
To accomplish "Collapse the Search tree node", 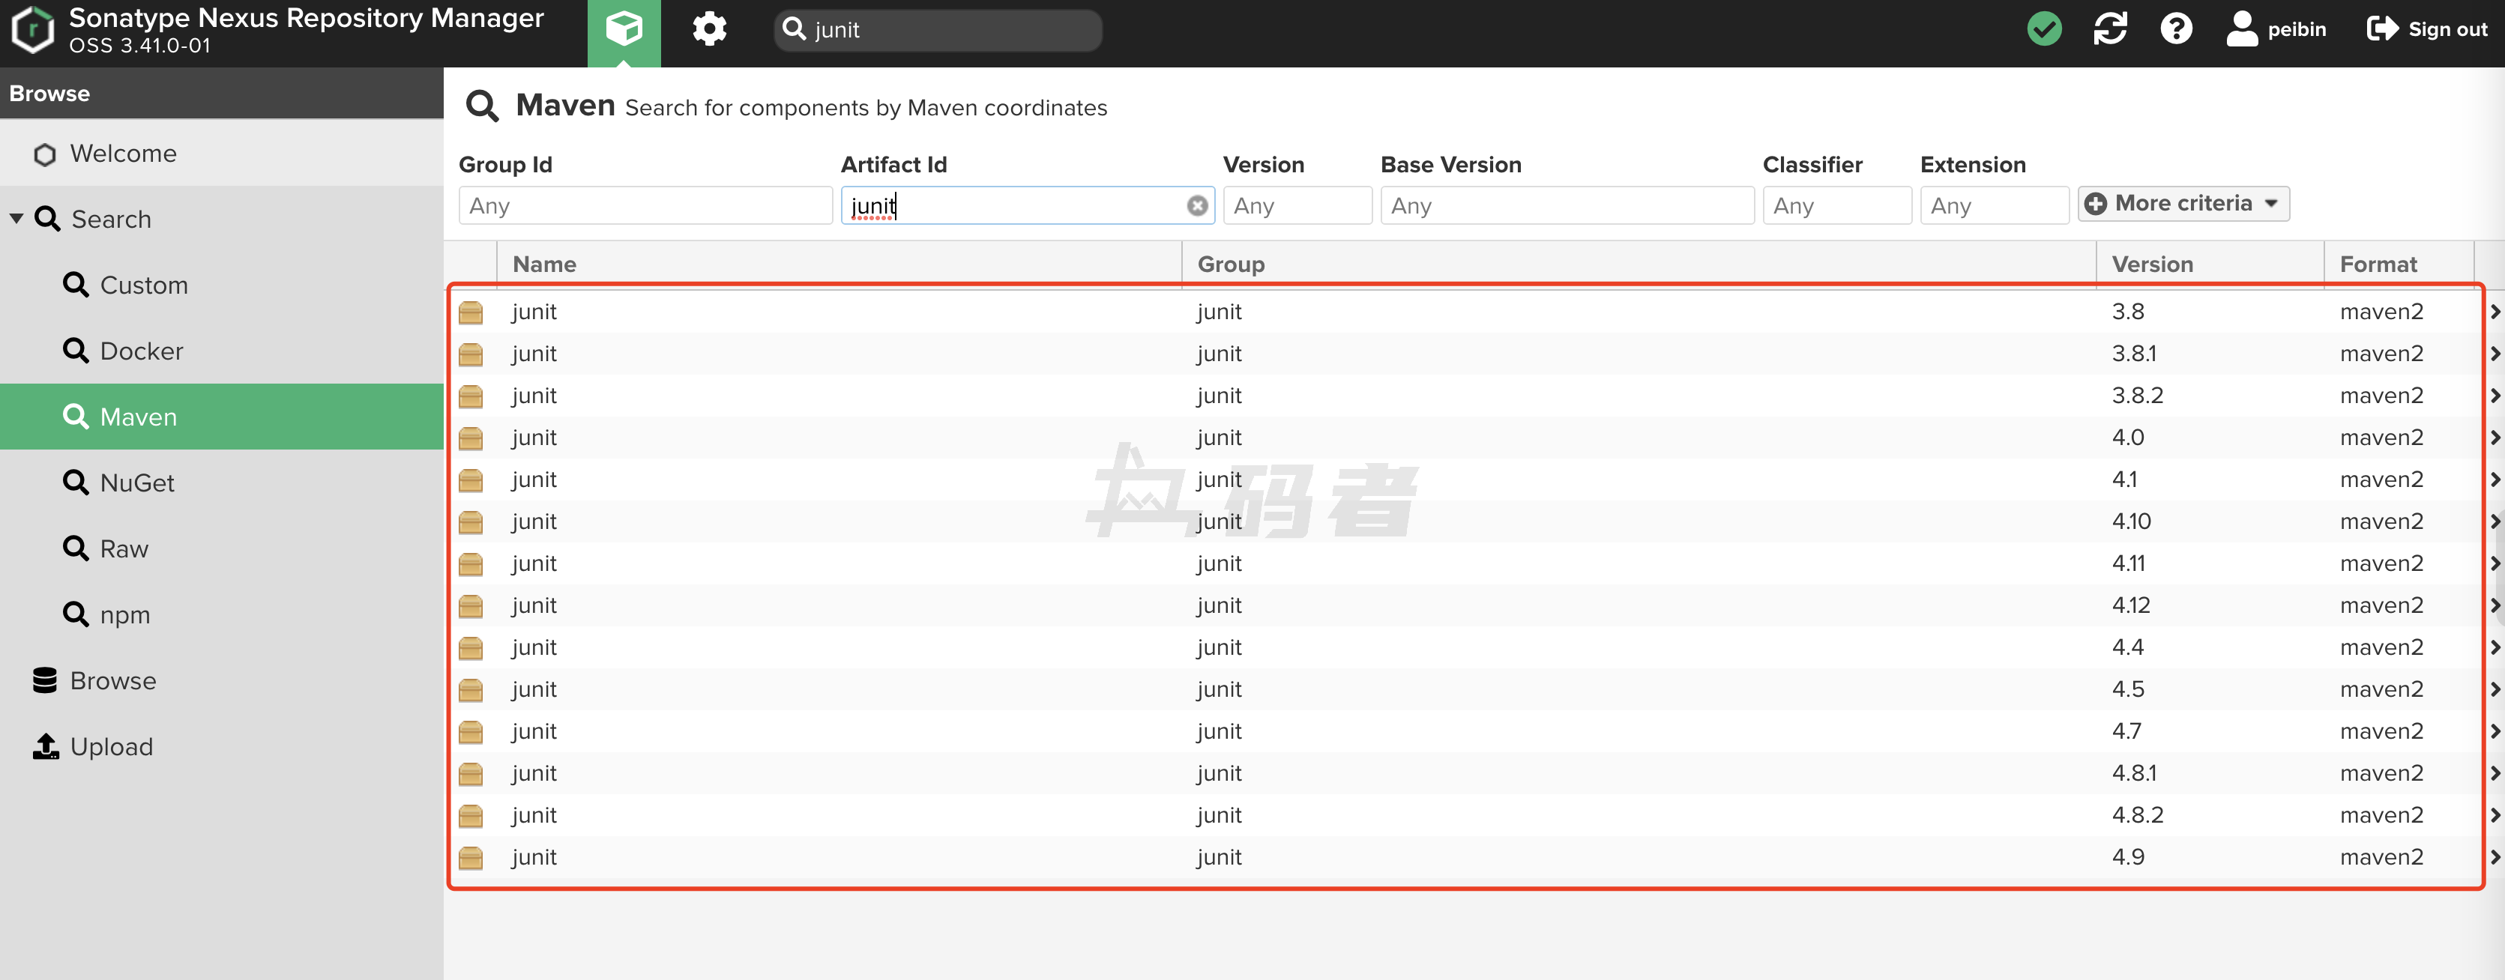I will (16, 219).
